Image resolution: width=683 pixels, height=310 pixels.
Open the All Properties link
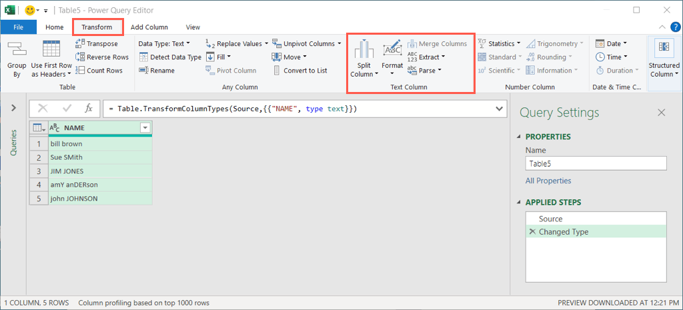point(548,181)
